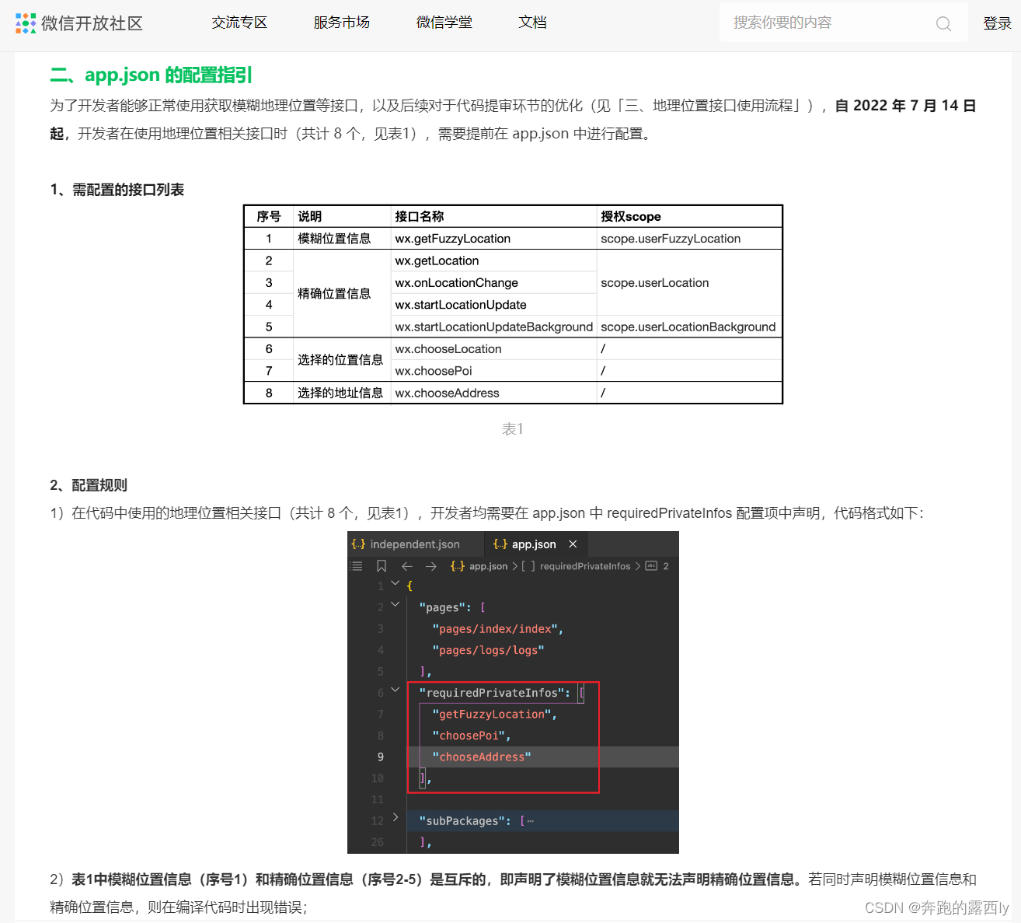1021x923 pixels.
Task: Collapse the pages array at line 2
Action: (396, 603)
